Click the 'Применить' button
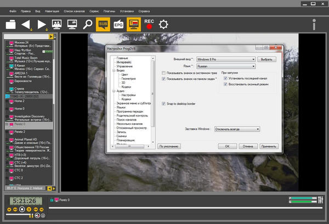329x224 pixels. 269,146
